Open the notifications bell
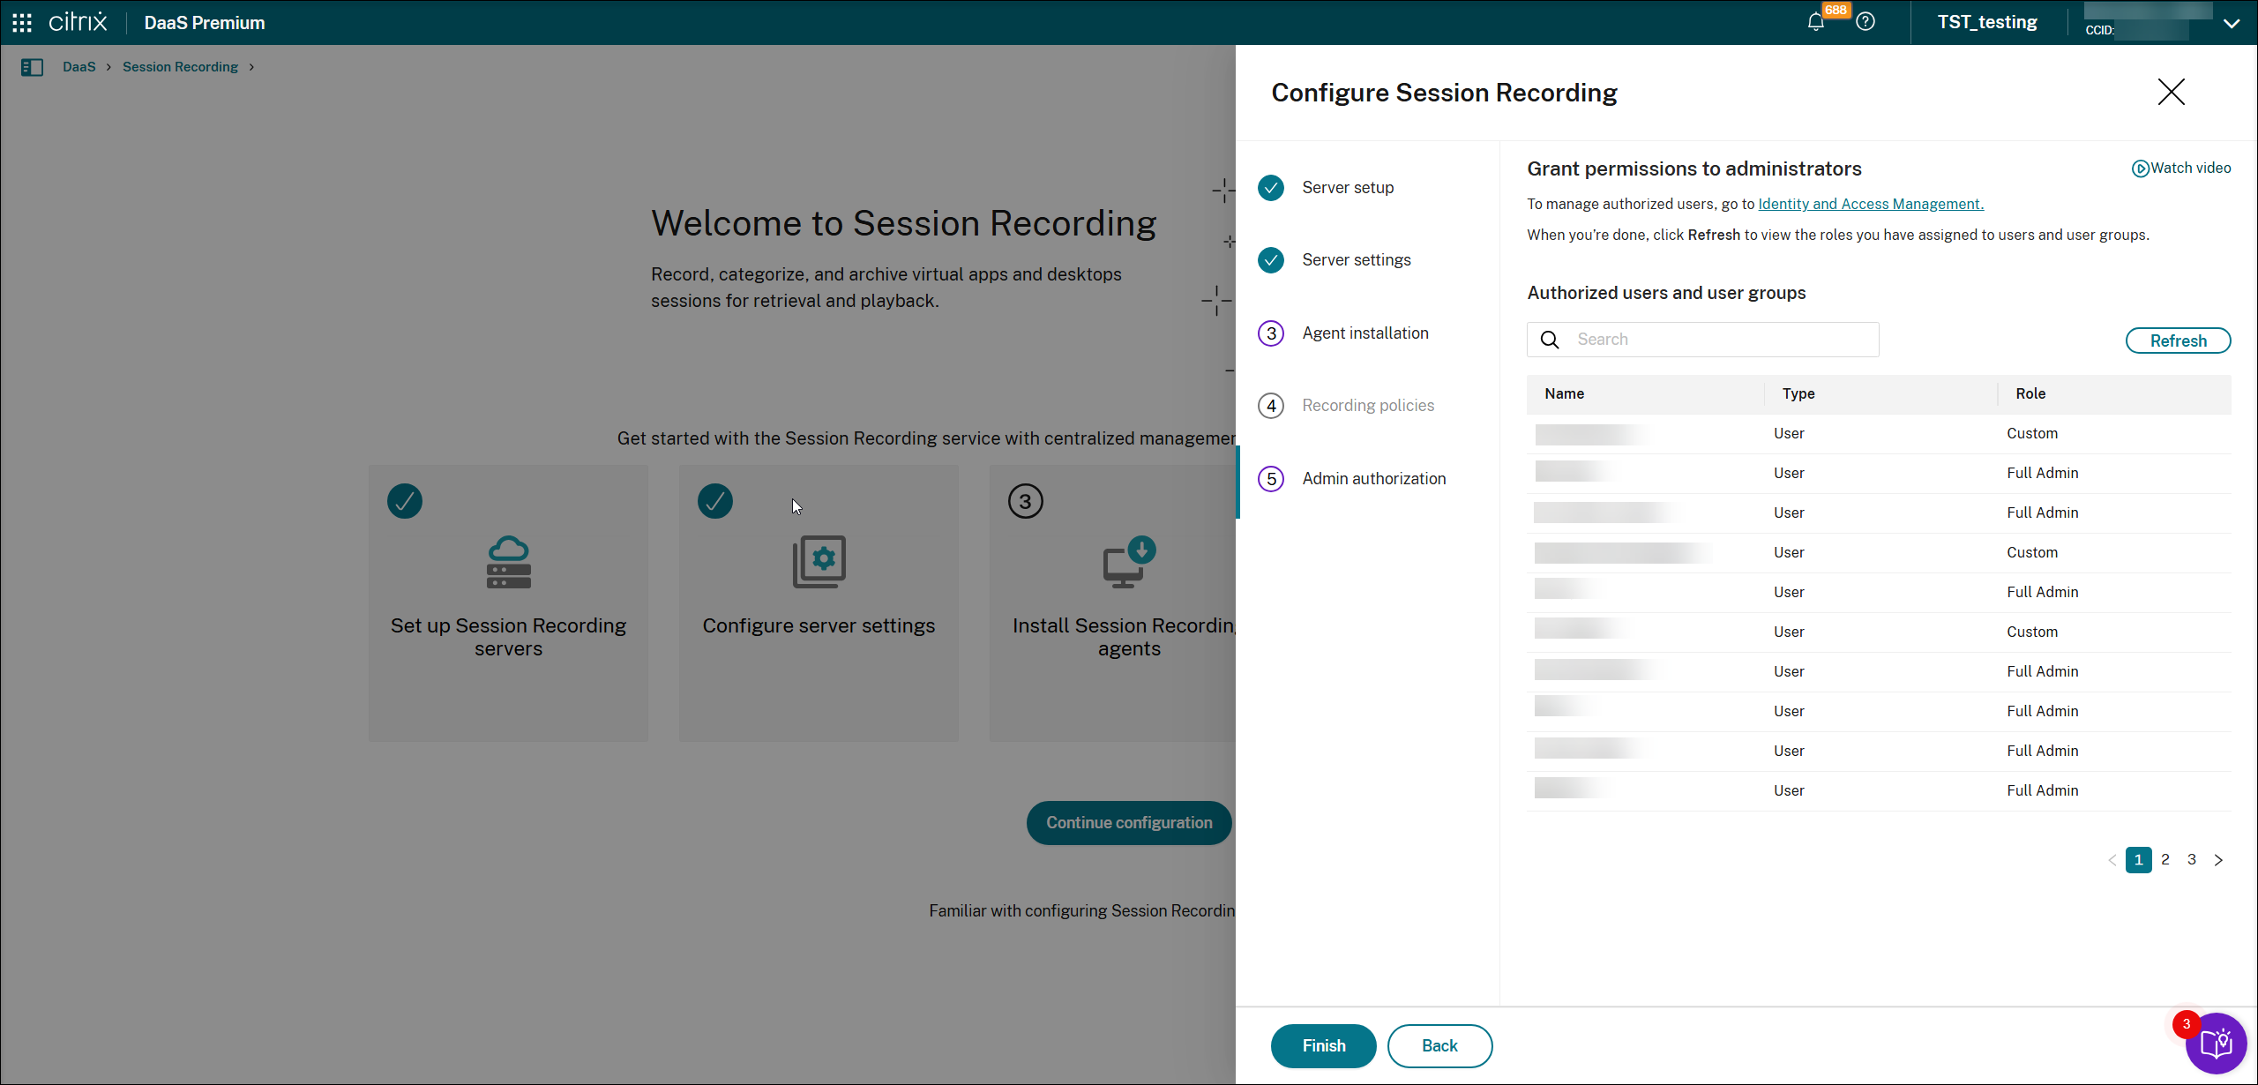Screen dimensions: 2258x1085 click(x=1816, y=22)
